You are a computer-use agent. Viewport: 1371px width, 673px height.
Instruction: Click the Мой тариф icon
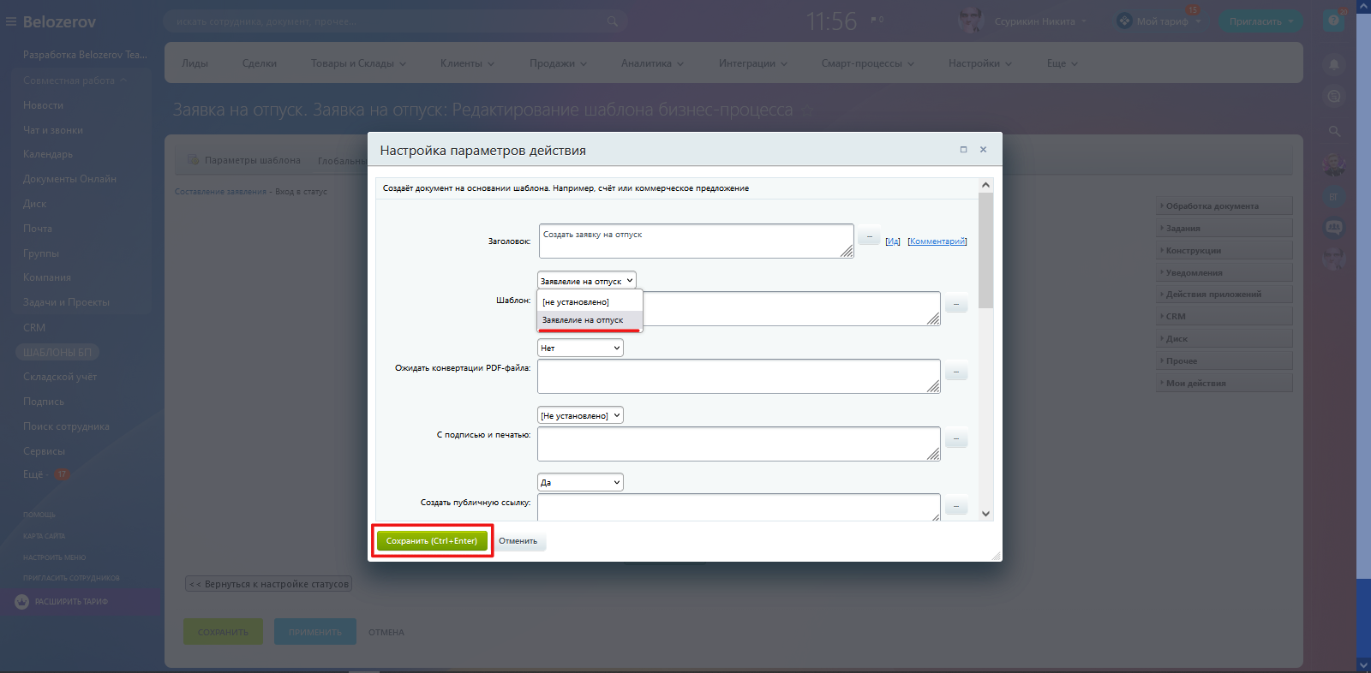pyautogui.click(x=1124, y=21)
